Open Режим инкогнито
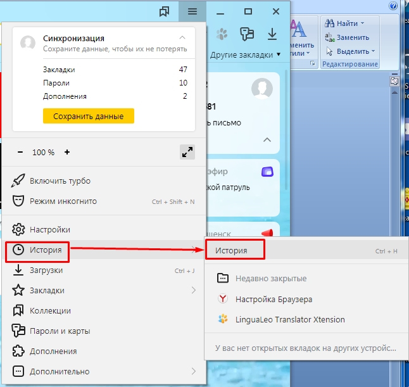Viewport: 409px width, 387px height. [x=104, y=201]
